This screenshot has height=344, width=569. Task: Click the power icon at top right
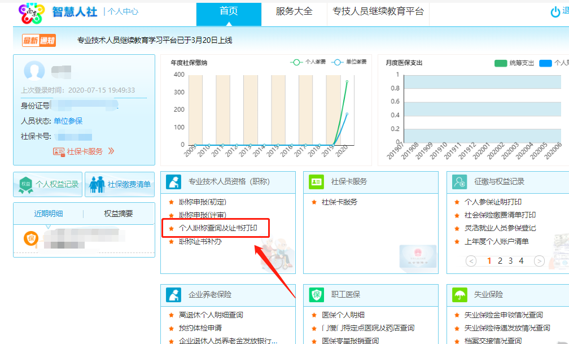tap(555, 12)
